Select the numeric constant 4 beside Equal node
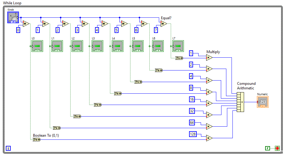This screenshot has width=285, height=155. [97, 30]
